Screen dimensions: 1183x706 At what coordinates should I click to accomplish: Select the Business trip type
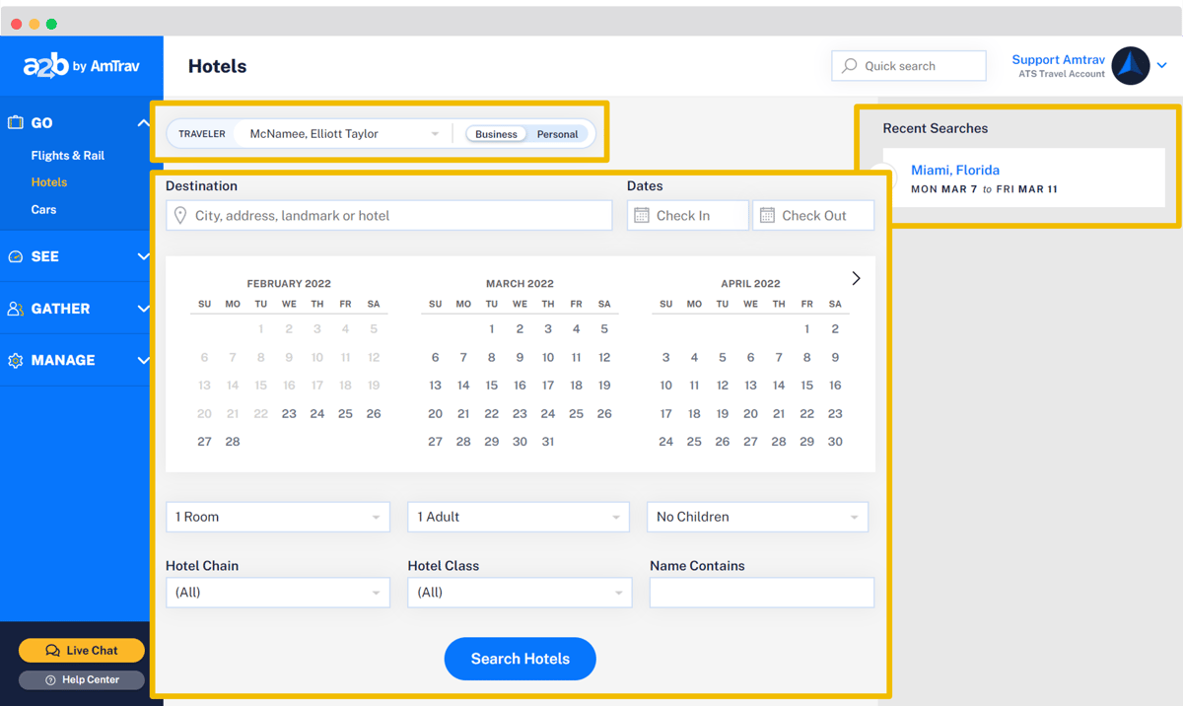click(496, 134)
